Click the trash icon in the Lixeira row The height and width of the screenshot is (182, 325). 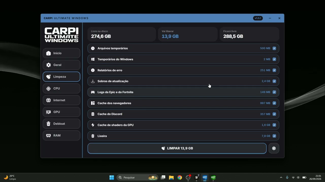coord(93,136)
